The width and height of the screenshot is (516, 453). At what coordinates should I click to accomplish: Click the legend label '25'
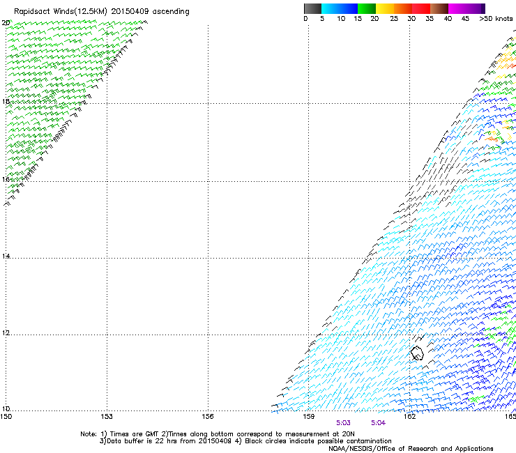pyautogui.click(x=394, y=19)
